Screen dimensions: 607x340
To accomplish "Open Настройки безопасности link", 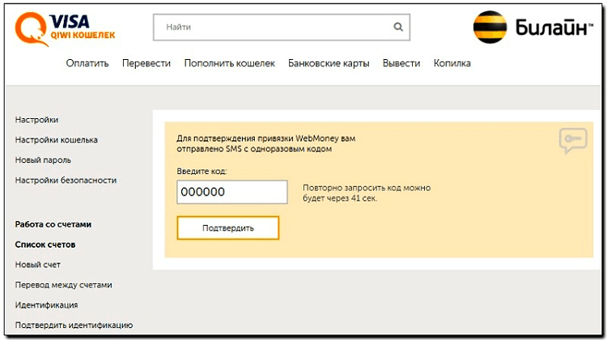I will [66, 180].
